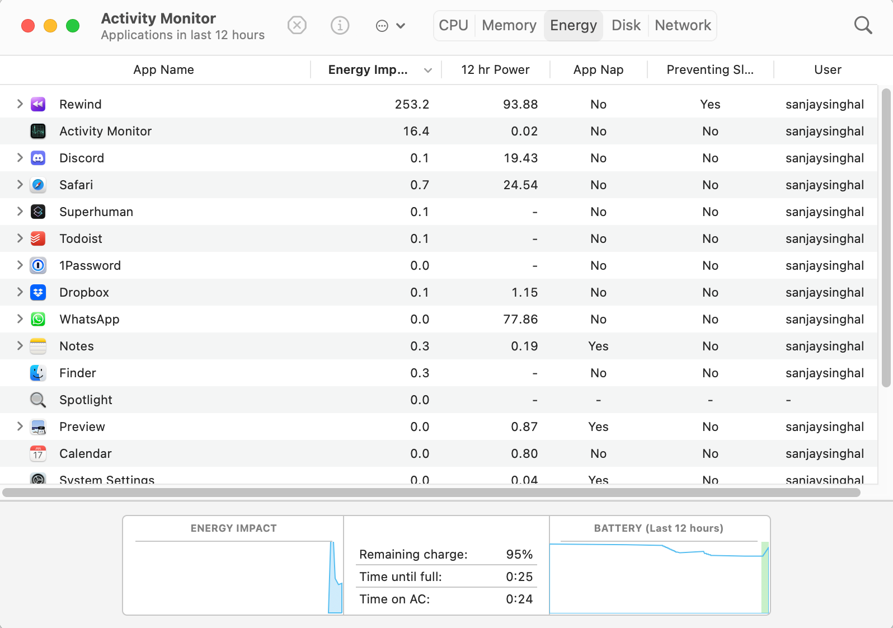Sort by the Energy Impact column header
893x628 pixels.
(376, 70)
